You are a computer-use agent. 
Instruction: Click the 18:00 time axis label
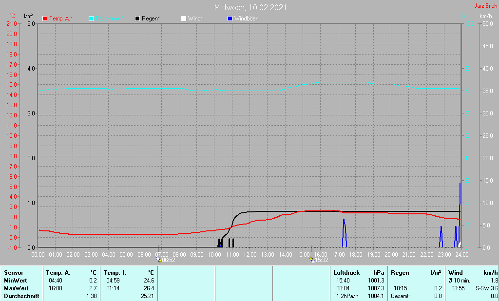[355, 255]
